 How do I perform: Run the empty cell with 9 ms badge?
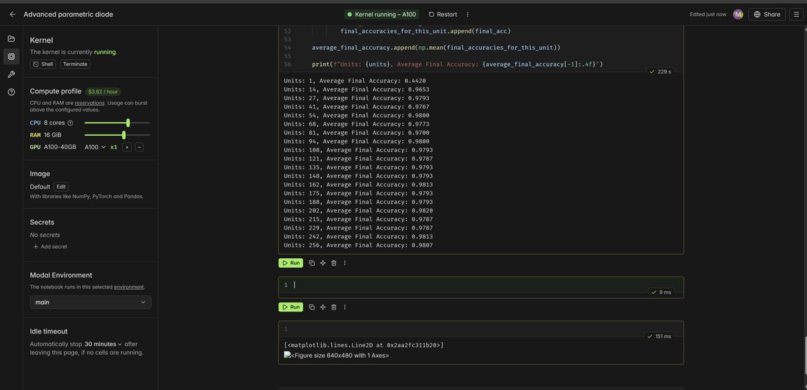(x=291, y=307)
